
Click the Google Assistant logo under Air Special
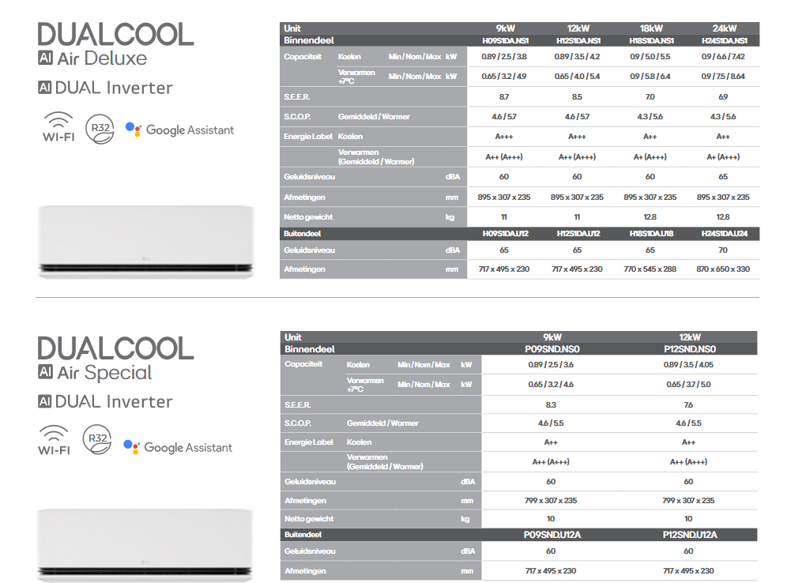(178, 447)
